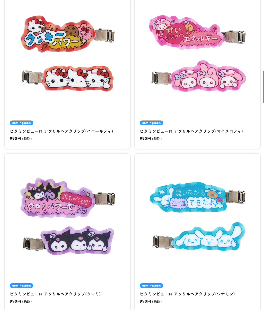Open the シナモン acrylic hair clip title link

point(187,294)
